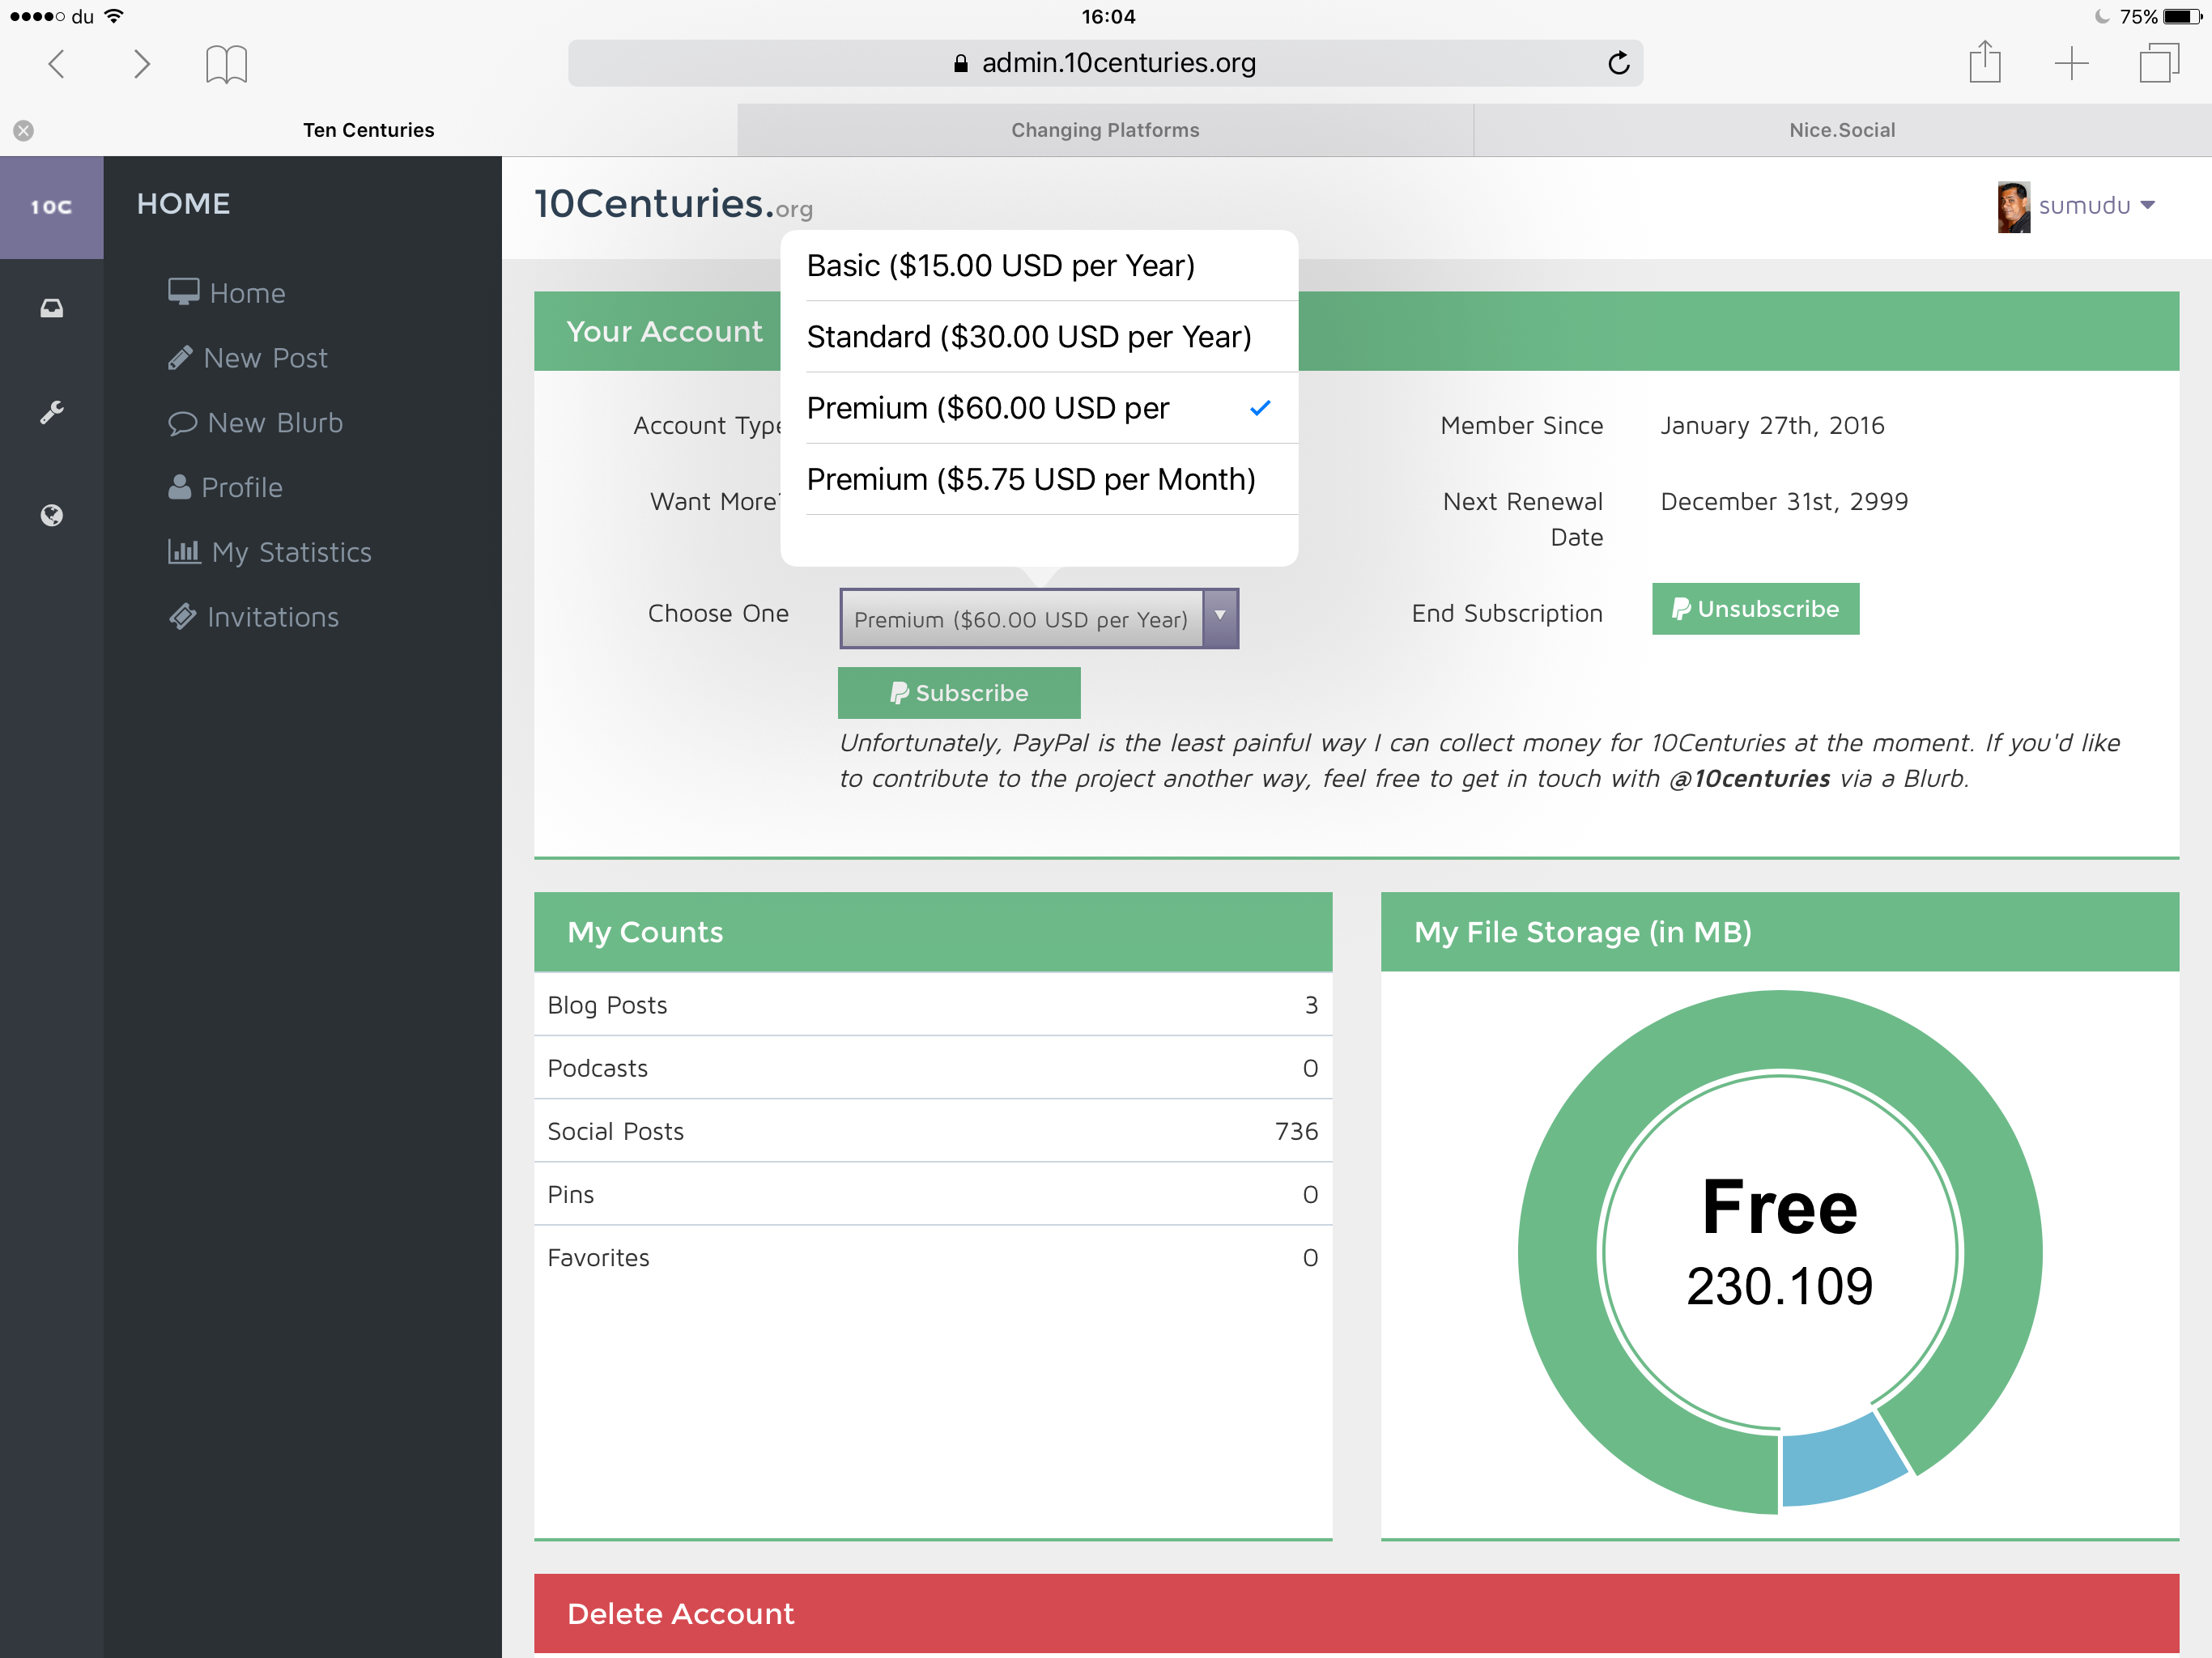
Task: Click the inbox tray sidebar icon
Action: tap(51, 308)
